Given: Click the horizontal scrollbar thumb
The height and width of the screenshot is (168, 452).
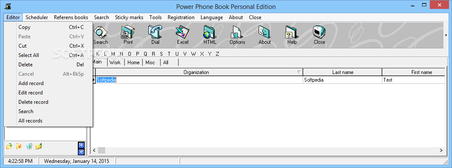Looking at the screenshot, I should pos(101,150).
